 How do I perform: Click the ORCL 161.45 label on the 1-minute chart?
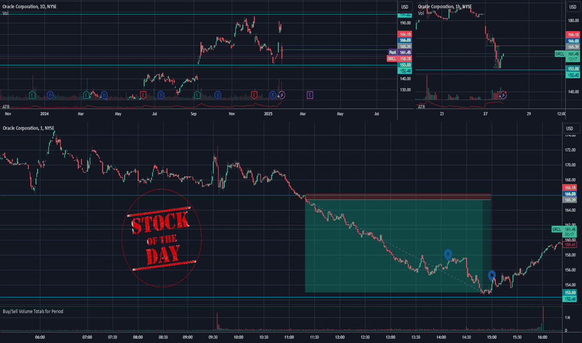coord(564,232)
